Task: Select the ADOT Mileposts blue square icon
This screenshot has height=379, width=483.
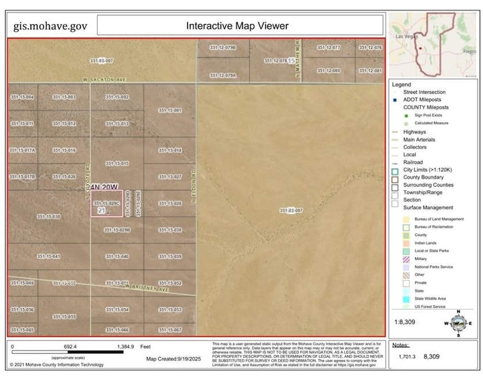Action: [394, 100]
